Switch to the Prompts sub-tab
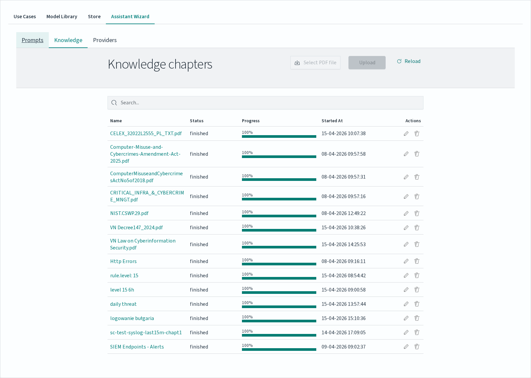Viewport: 531px width, 378px height. (x=33, y=40)
